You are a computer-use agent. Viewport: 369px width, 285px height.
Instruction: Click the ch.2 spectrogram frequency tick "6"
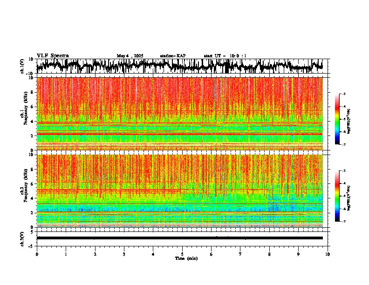(33, 184)
